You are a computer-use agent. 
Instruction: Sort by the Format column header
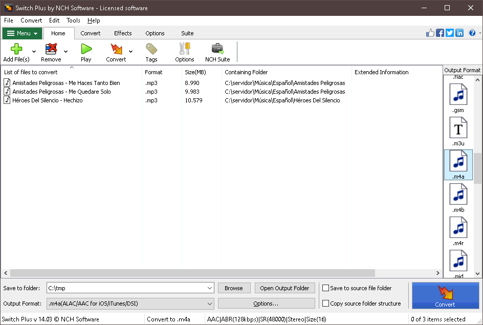point(162,72)
